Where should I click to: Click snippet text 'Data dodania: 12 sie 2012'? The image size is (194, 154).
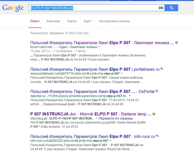60,127
